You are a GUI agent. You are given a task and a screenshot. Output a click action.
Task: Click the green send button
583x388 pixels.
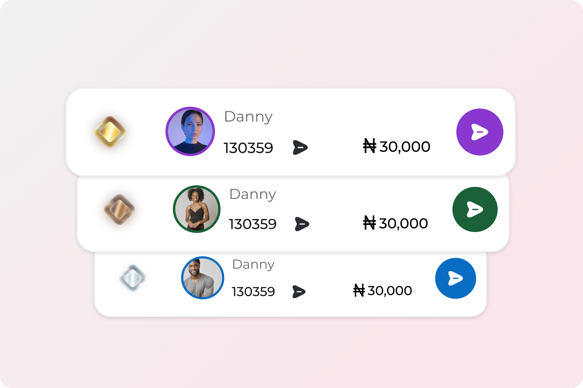(475, 209)
